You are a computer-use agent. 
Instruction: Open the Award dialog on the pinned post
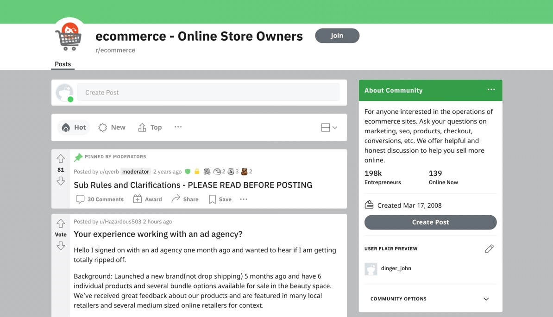(x=147, y=199)
